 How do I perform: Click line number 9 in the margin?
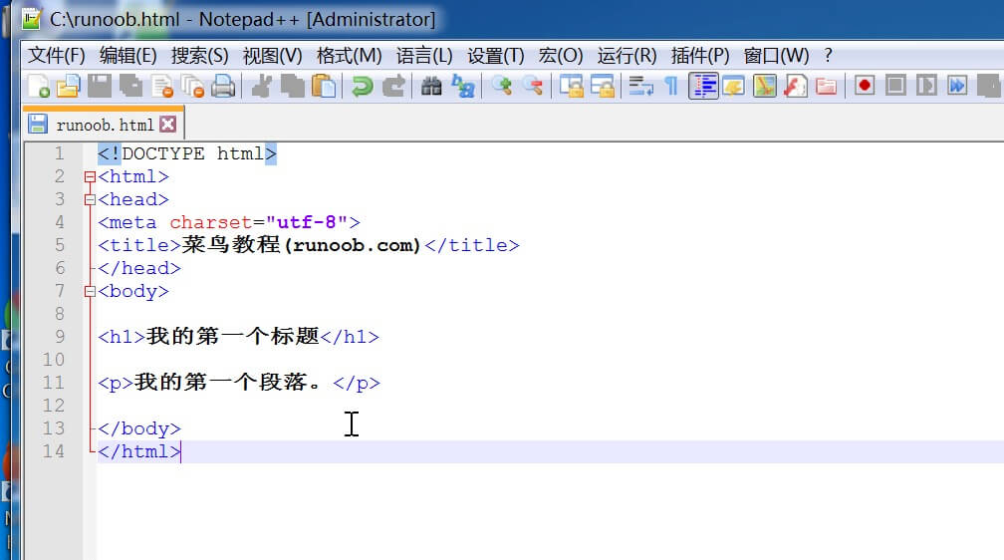pos(60,337)
